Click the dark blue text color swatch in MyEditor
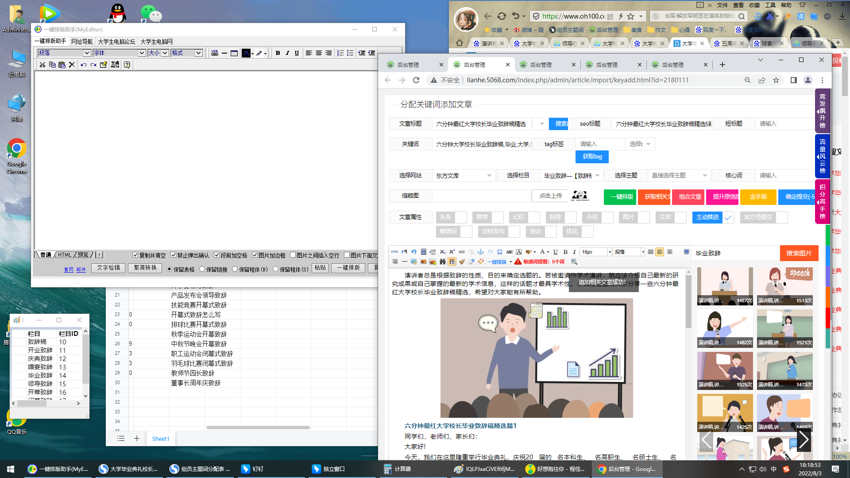Screen dimensions: 850x478 pos(246,53)
